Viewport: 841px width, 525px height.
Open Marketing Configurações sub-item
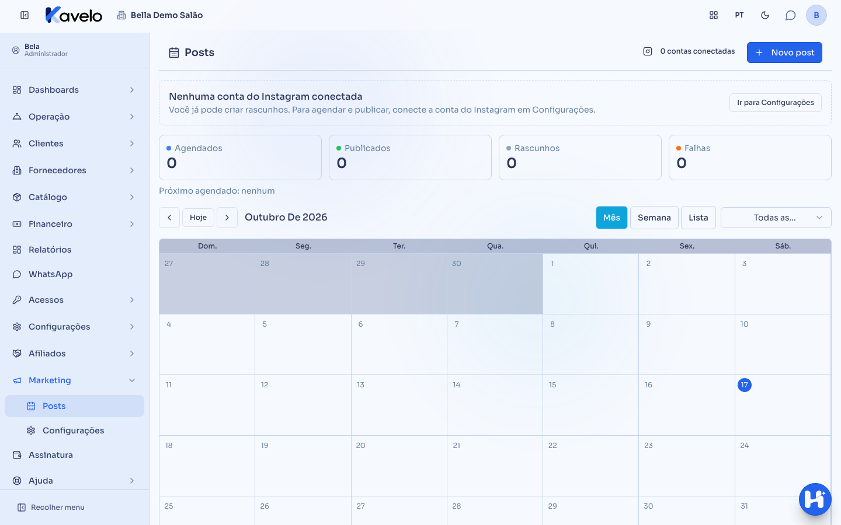point(74,430)
